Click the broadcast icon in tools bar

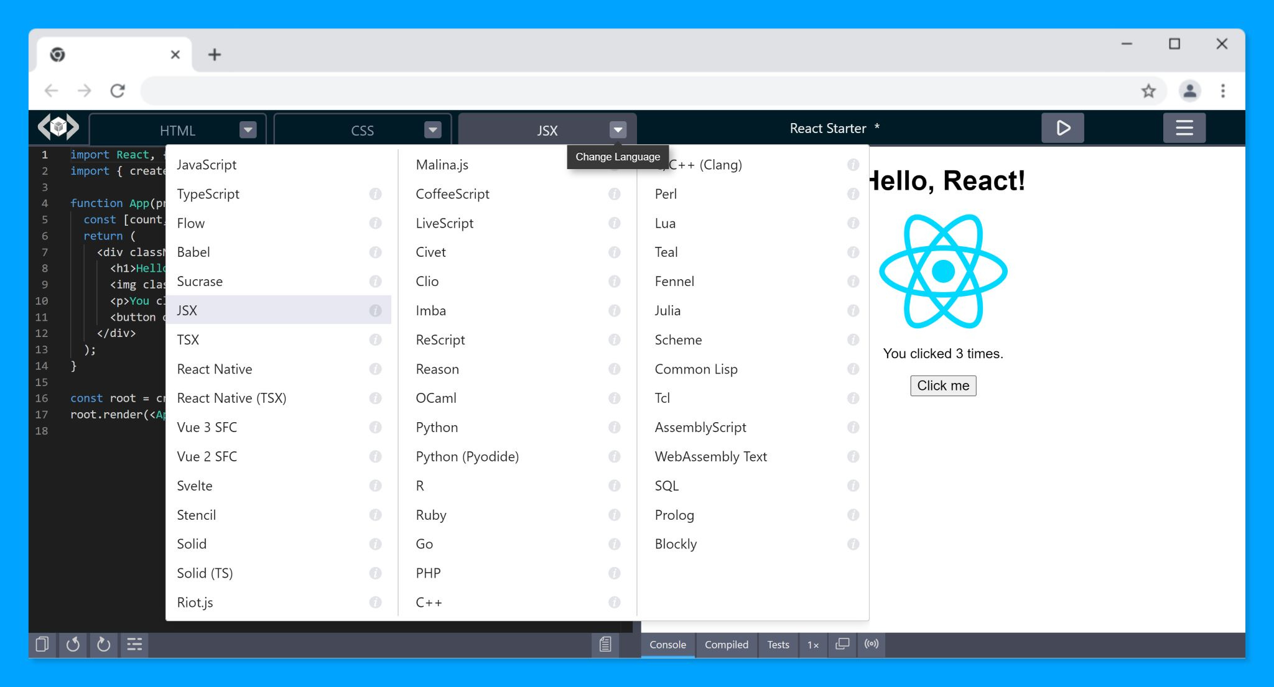click(x=872, y=644)
